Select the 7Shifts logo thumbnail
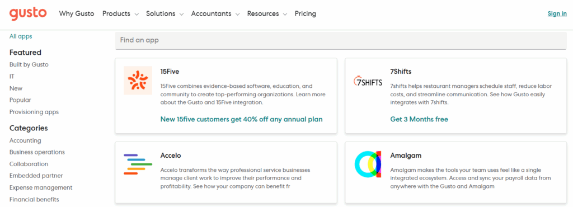Viewport: 573px width, 207px height. pyautogui.click(x=368, y=81)
